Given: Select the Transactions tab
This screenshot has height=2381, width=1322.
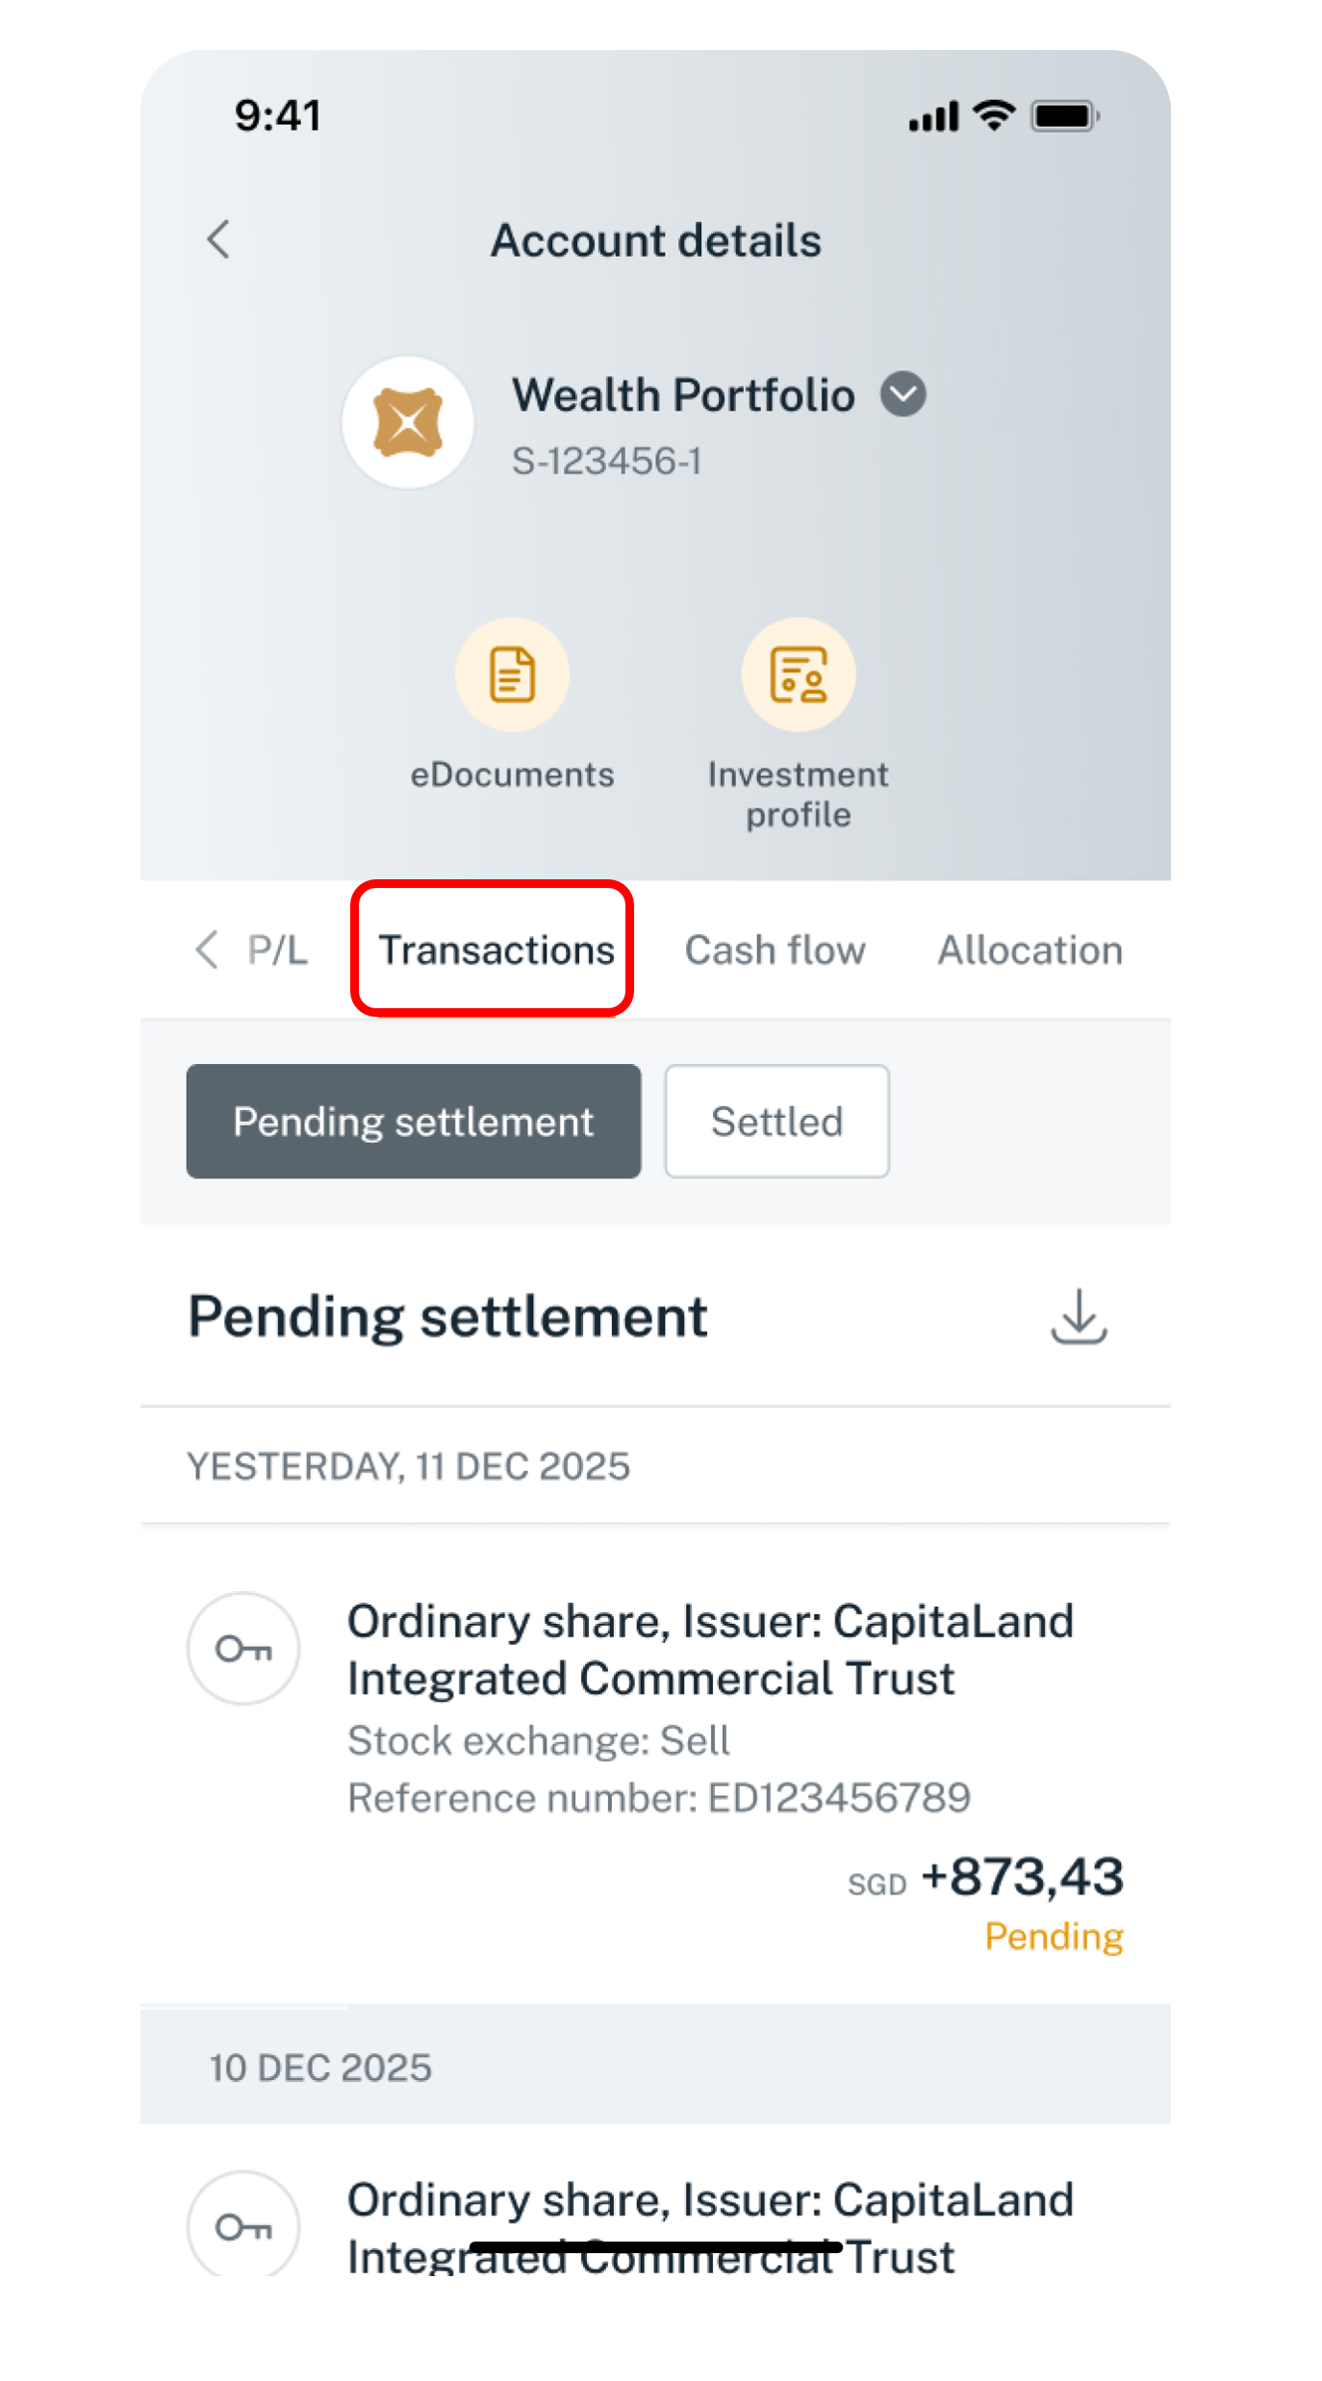Looking at the screenshot, I should click(x=496, y=950).
